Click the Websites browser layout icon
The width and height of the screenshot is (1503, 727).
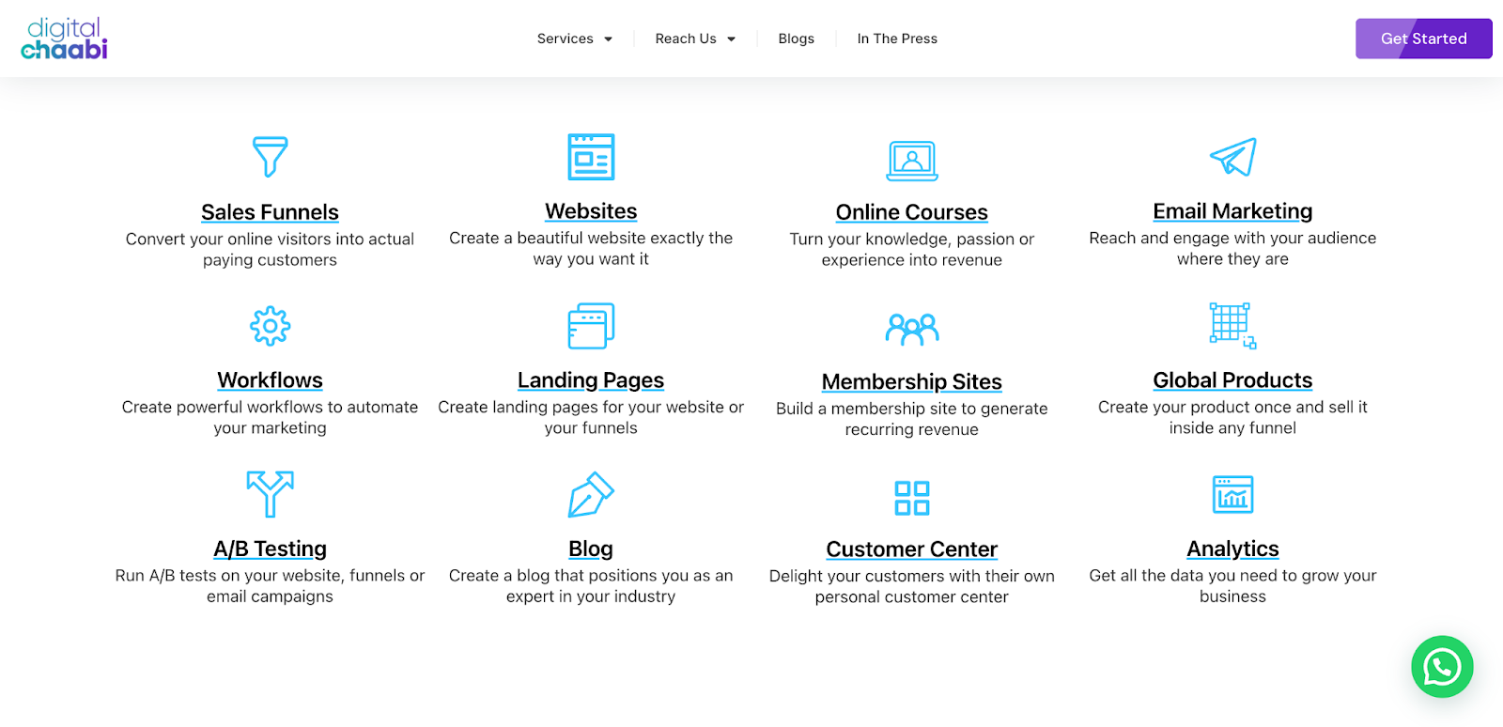(x=591, y=157)
